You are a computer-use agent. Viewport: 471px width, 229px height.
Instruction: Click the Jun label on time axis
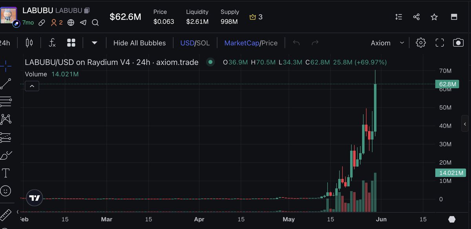[382, 219]
